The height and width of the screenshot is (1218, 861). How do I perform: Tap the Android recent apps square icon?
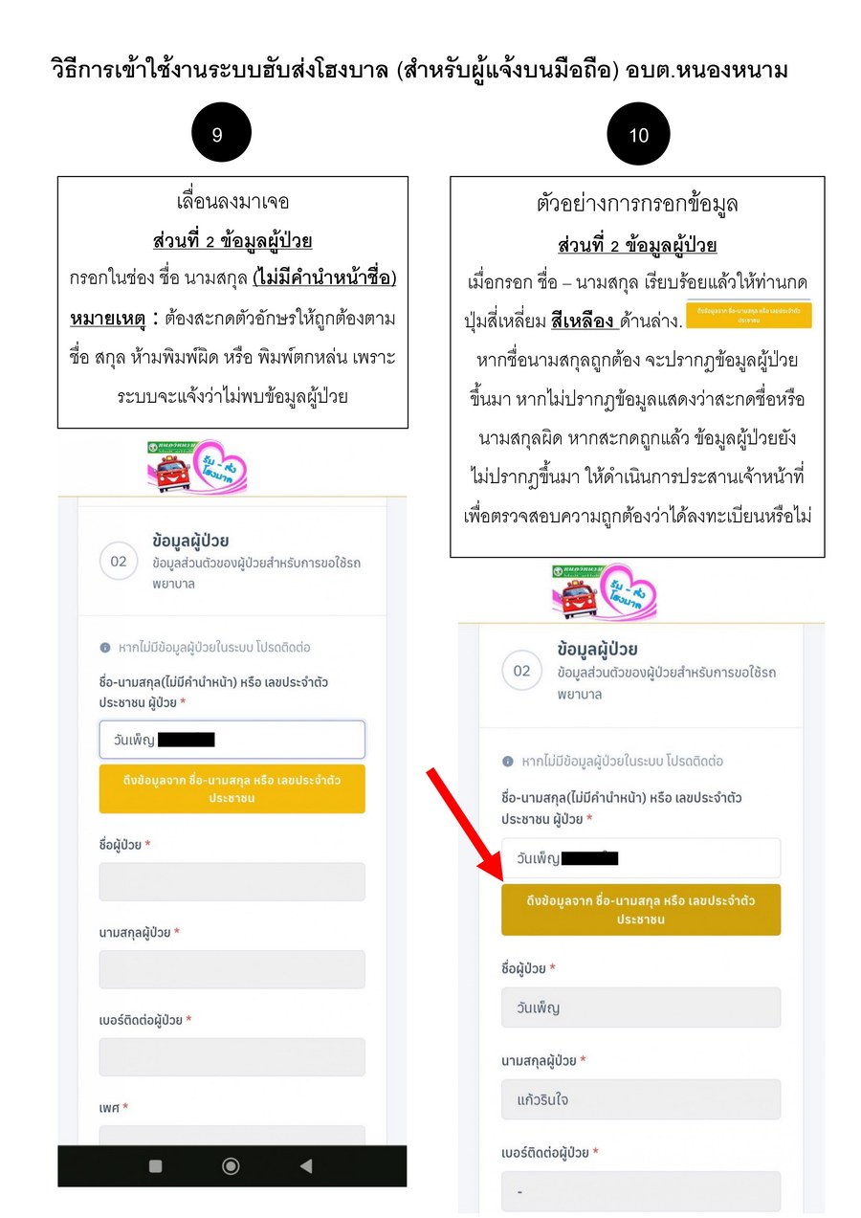[156, 1165]
